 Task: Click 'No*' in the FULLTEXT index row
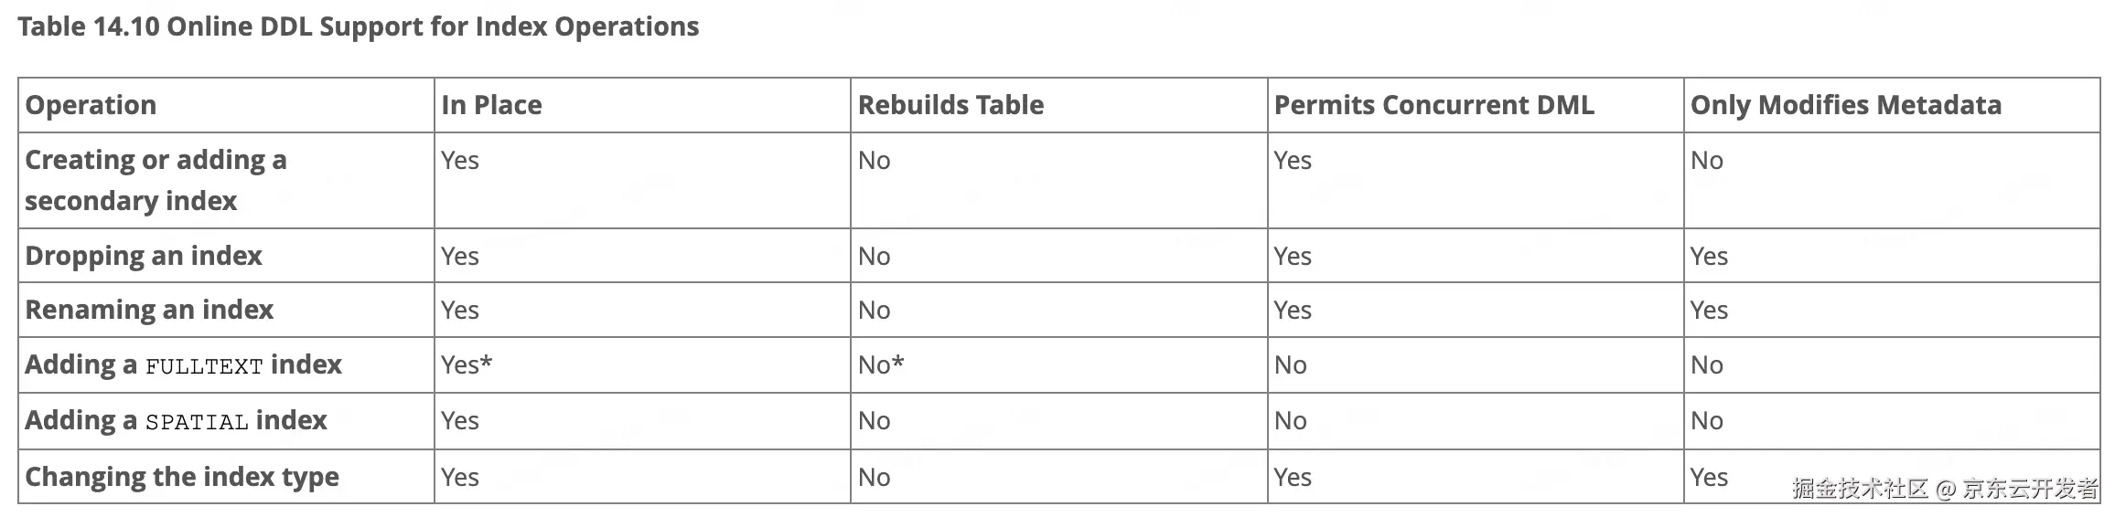pos(880,365)
